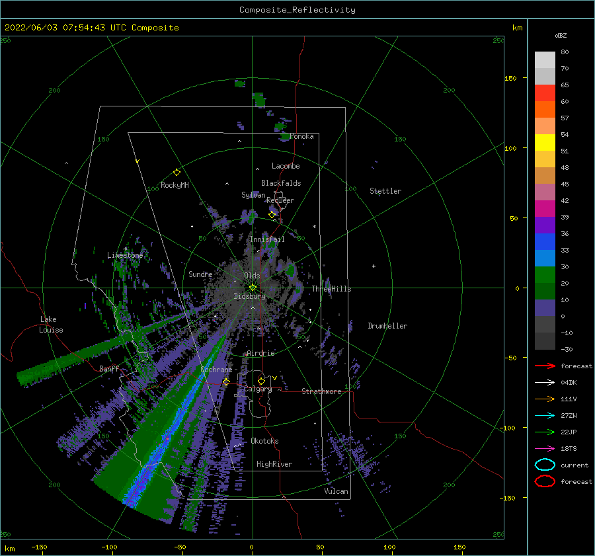595x556 pixels.
Task: Pick the red 65-60 dBZ color swatch
Action: tap(545, 93)
